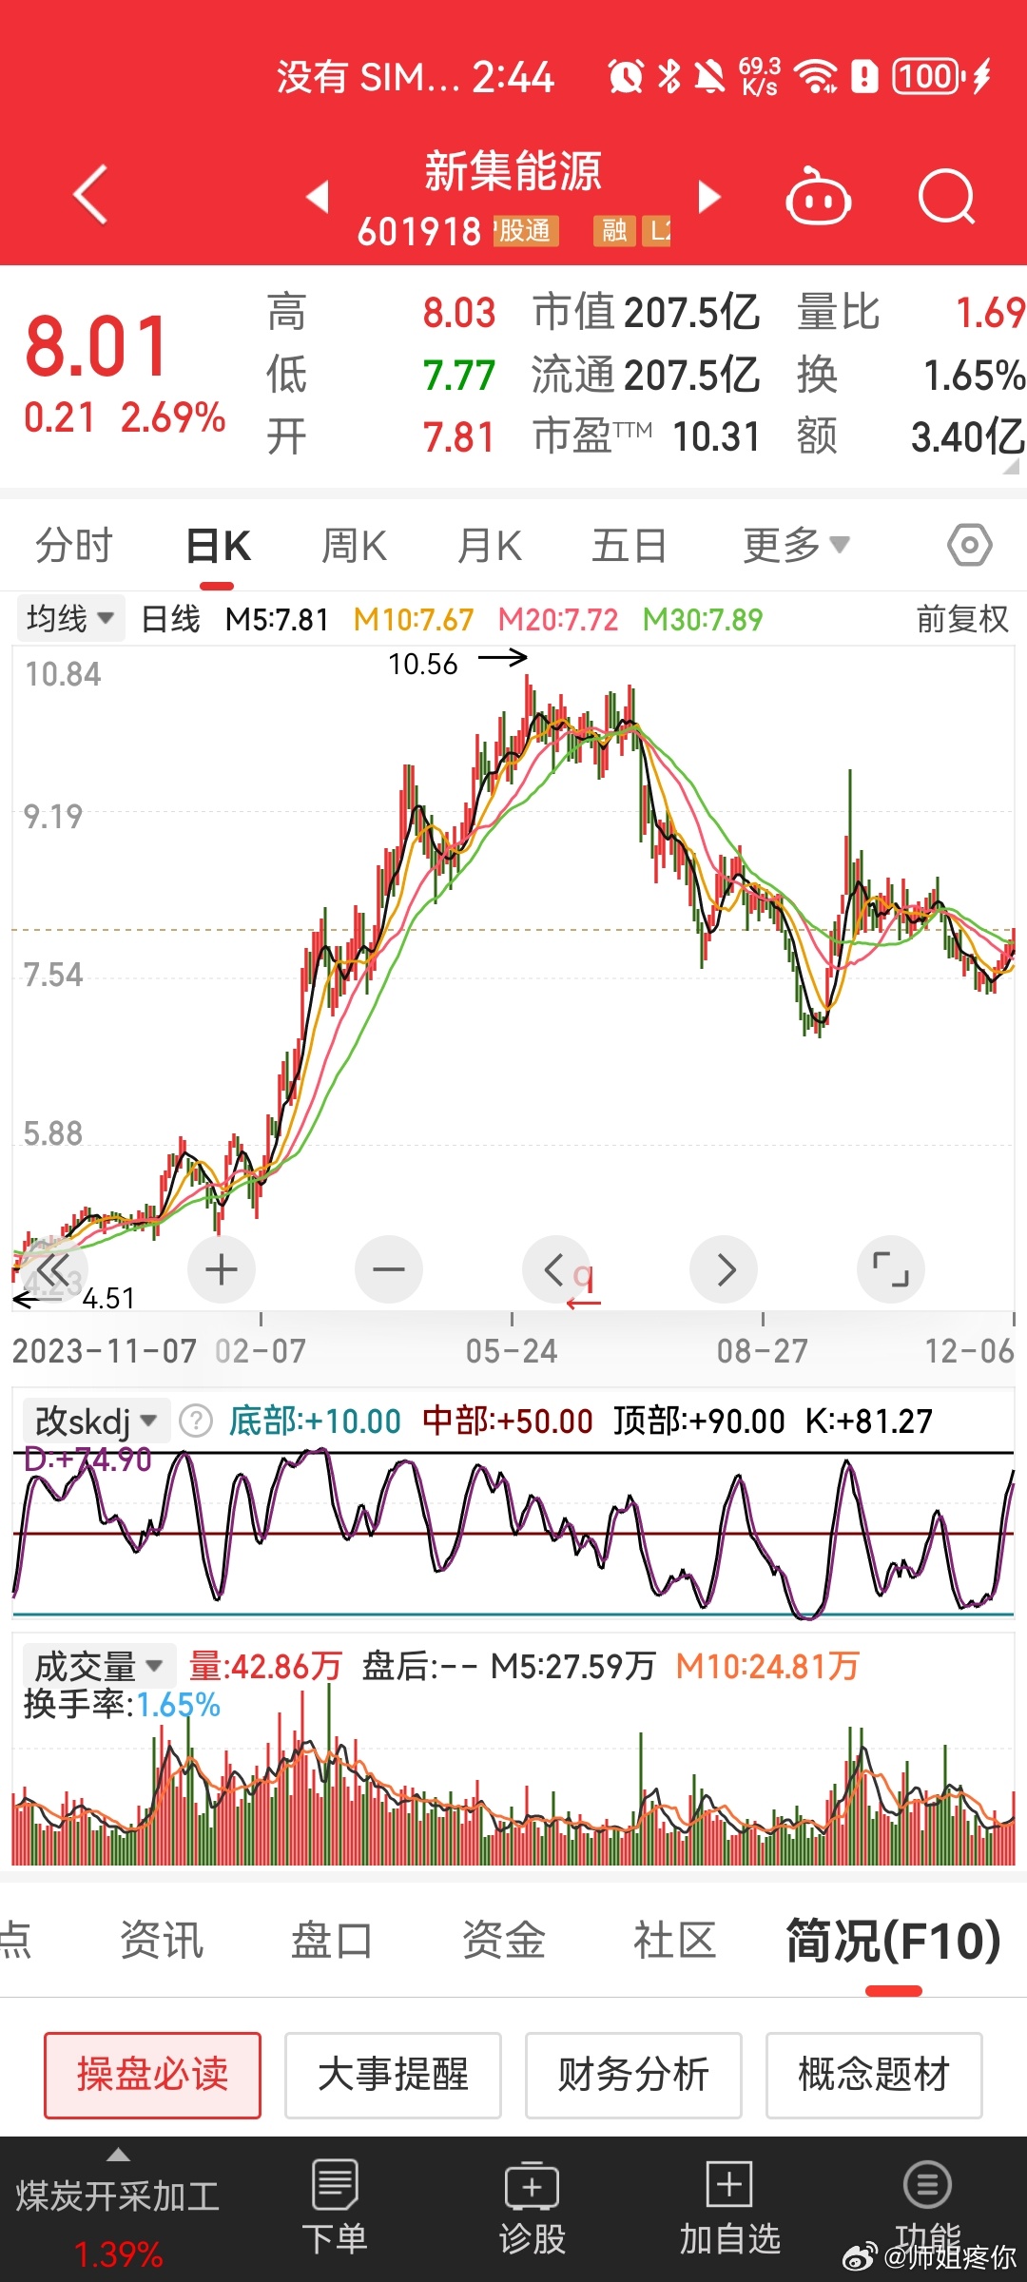Viewport: 1027px width, 2282px height.
Task: Go to next stock with right triangle
Action: click(709, 197)
